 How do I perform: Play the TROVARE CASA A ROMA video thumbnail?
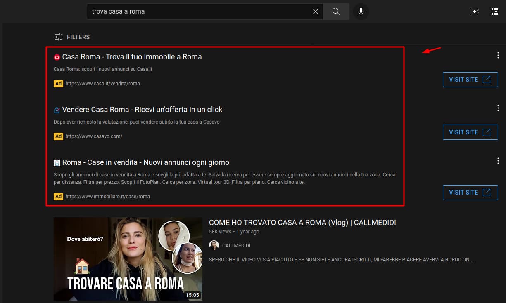click(x=128, y=259)
